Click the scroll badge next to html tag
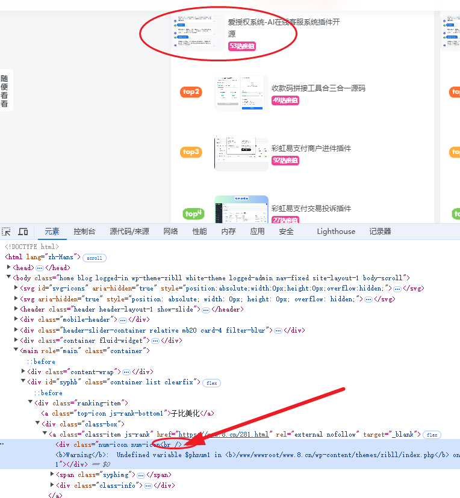 click(x=95, y=257)
